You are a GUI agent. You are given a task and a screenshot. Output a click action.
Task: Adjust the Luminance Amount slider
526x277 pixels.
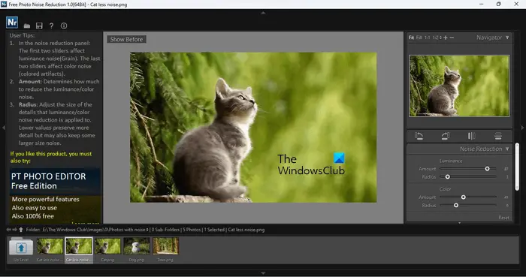[468, 169]
